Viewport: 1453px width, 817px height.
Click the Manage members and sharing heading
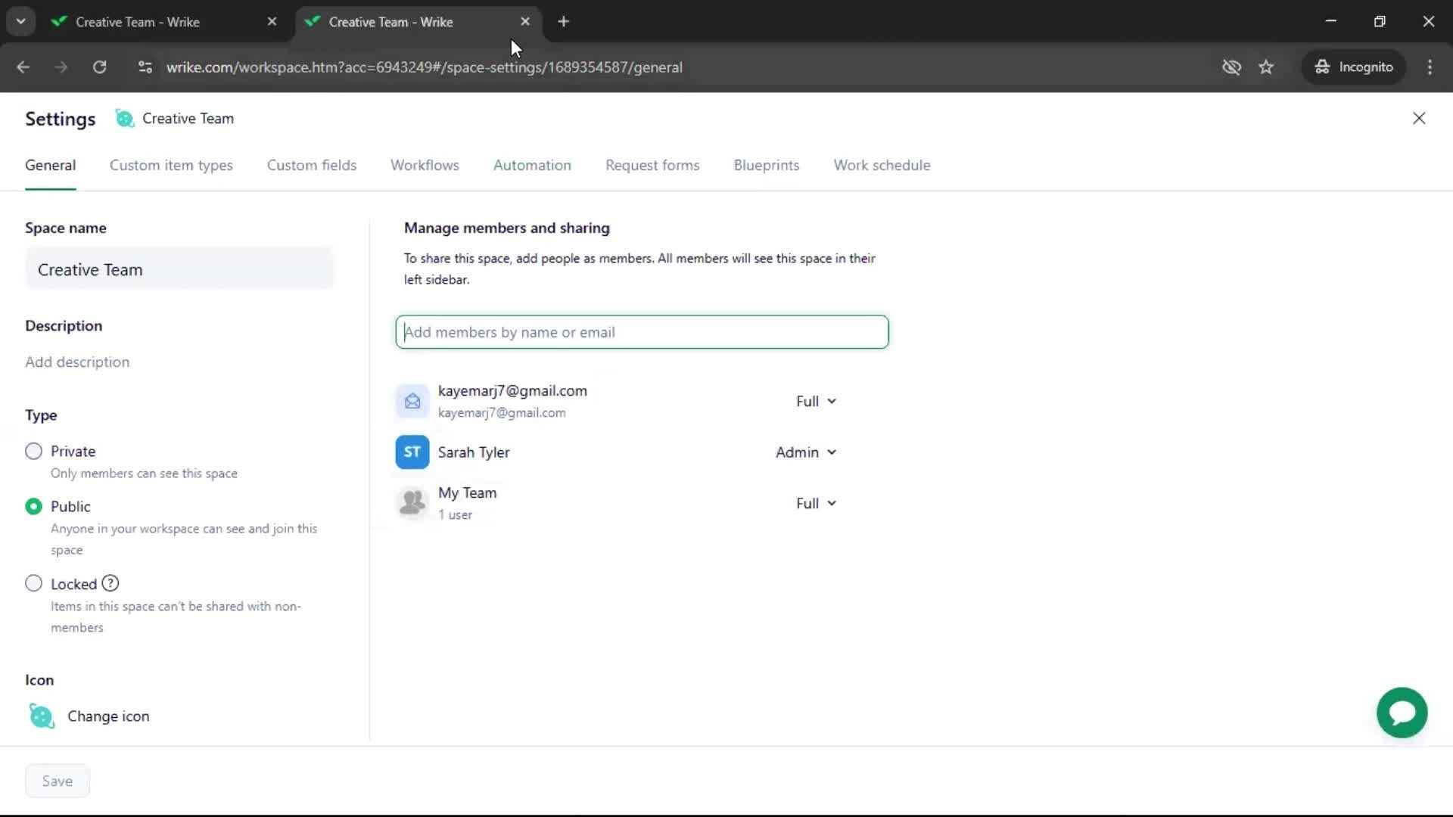(506, 228)
